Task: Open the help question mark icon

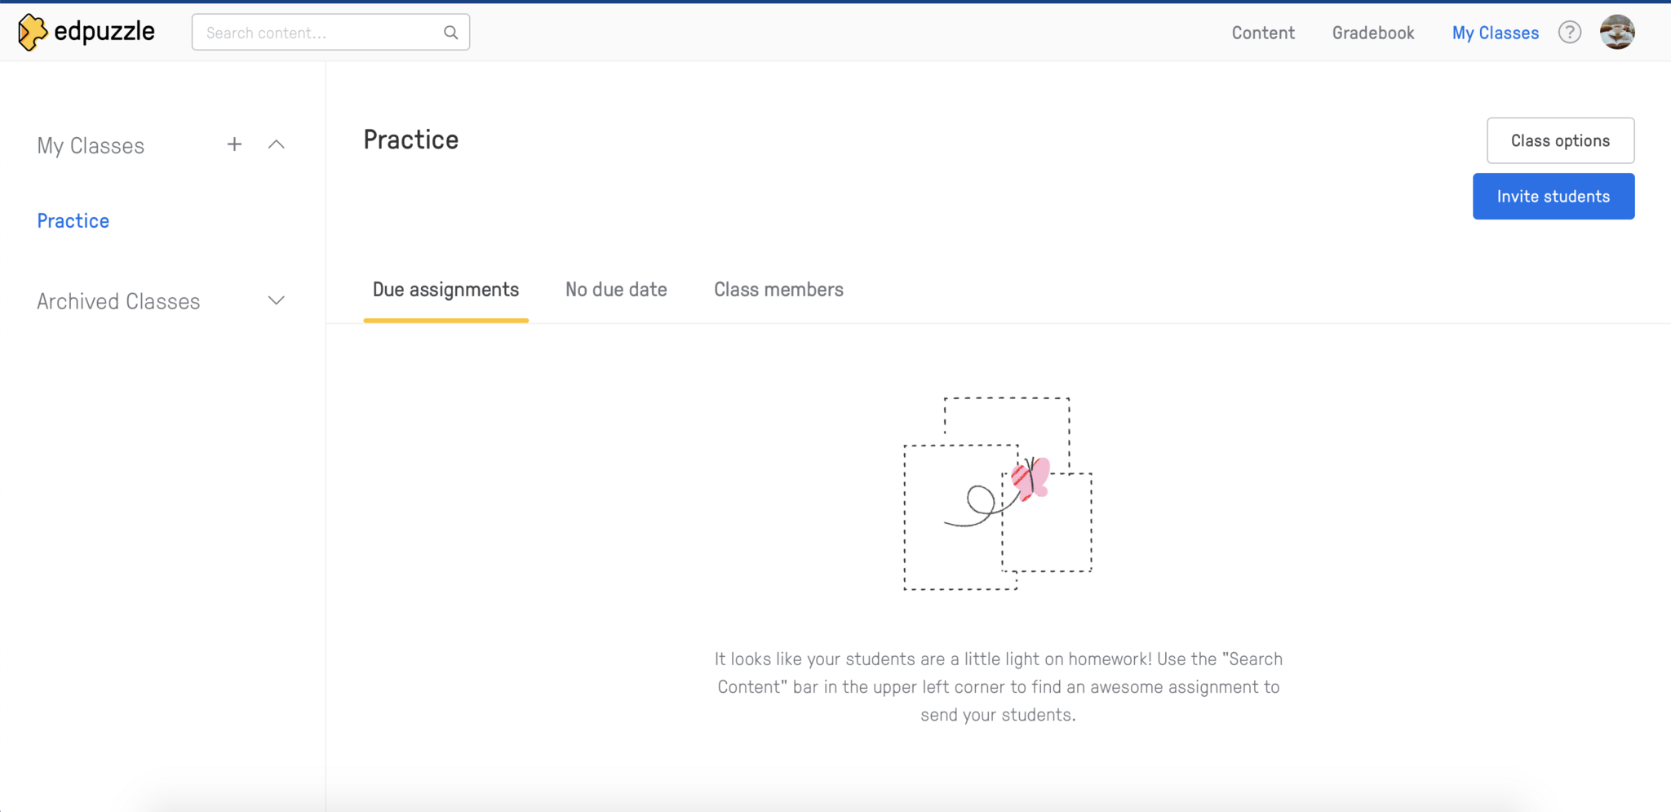Action: 1569,33
